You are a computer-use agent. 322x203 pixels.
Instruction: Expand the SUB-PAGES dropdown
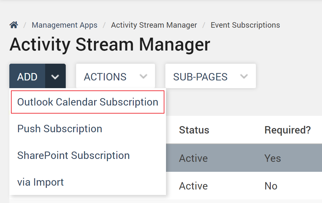(x=210, y=77)
